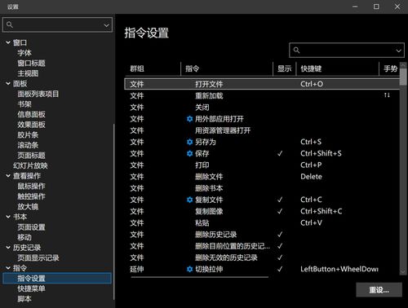Open 移动 settings page
The width and height of the screenshot is (408, 308).
coord(24,237)
